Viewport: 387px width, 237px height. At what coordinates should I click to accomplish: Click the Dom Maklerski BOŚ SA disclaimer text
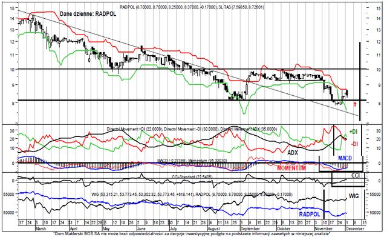coord(192,233)
